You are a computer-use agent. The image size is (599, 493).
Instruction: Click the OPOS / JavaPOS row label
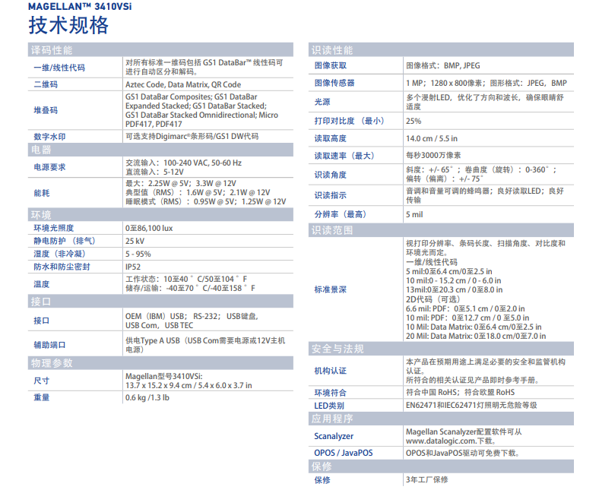point(344,453)
